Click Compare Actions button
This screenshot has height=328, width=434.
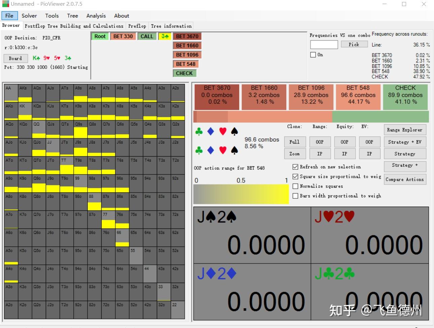coord(405,179)
